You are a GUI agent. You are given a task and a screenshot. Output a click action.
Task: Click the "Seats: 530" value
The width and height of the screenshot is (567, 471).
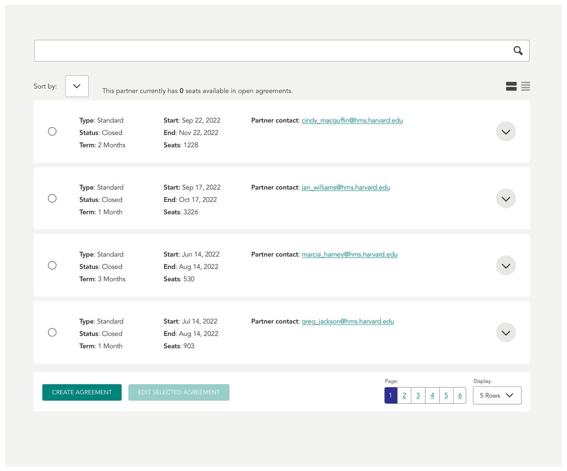click(179, 279)
